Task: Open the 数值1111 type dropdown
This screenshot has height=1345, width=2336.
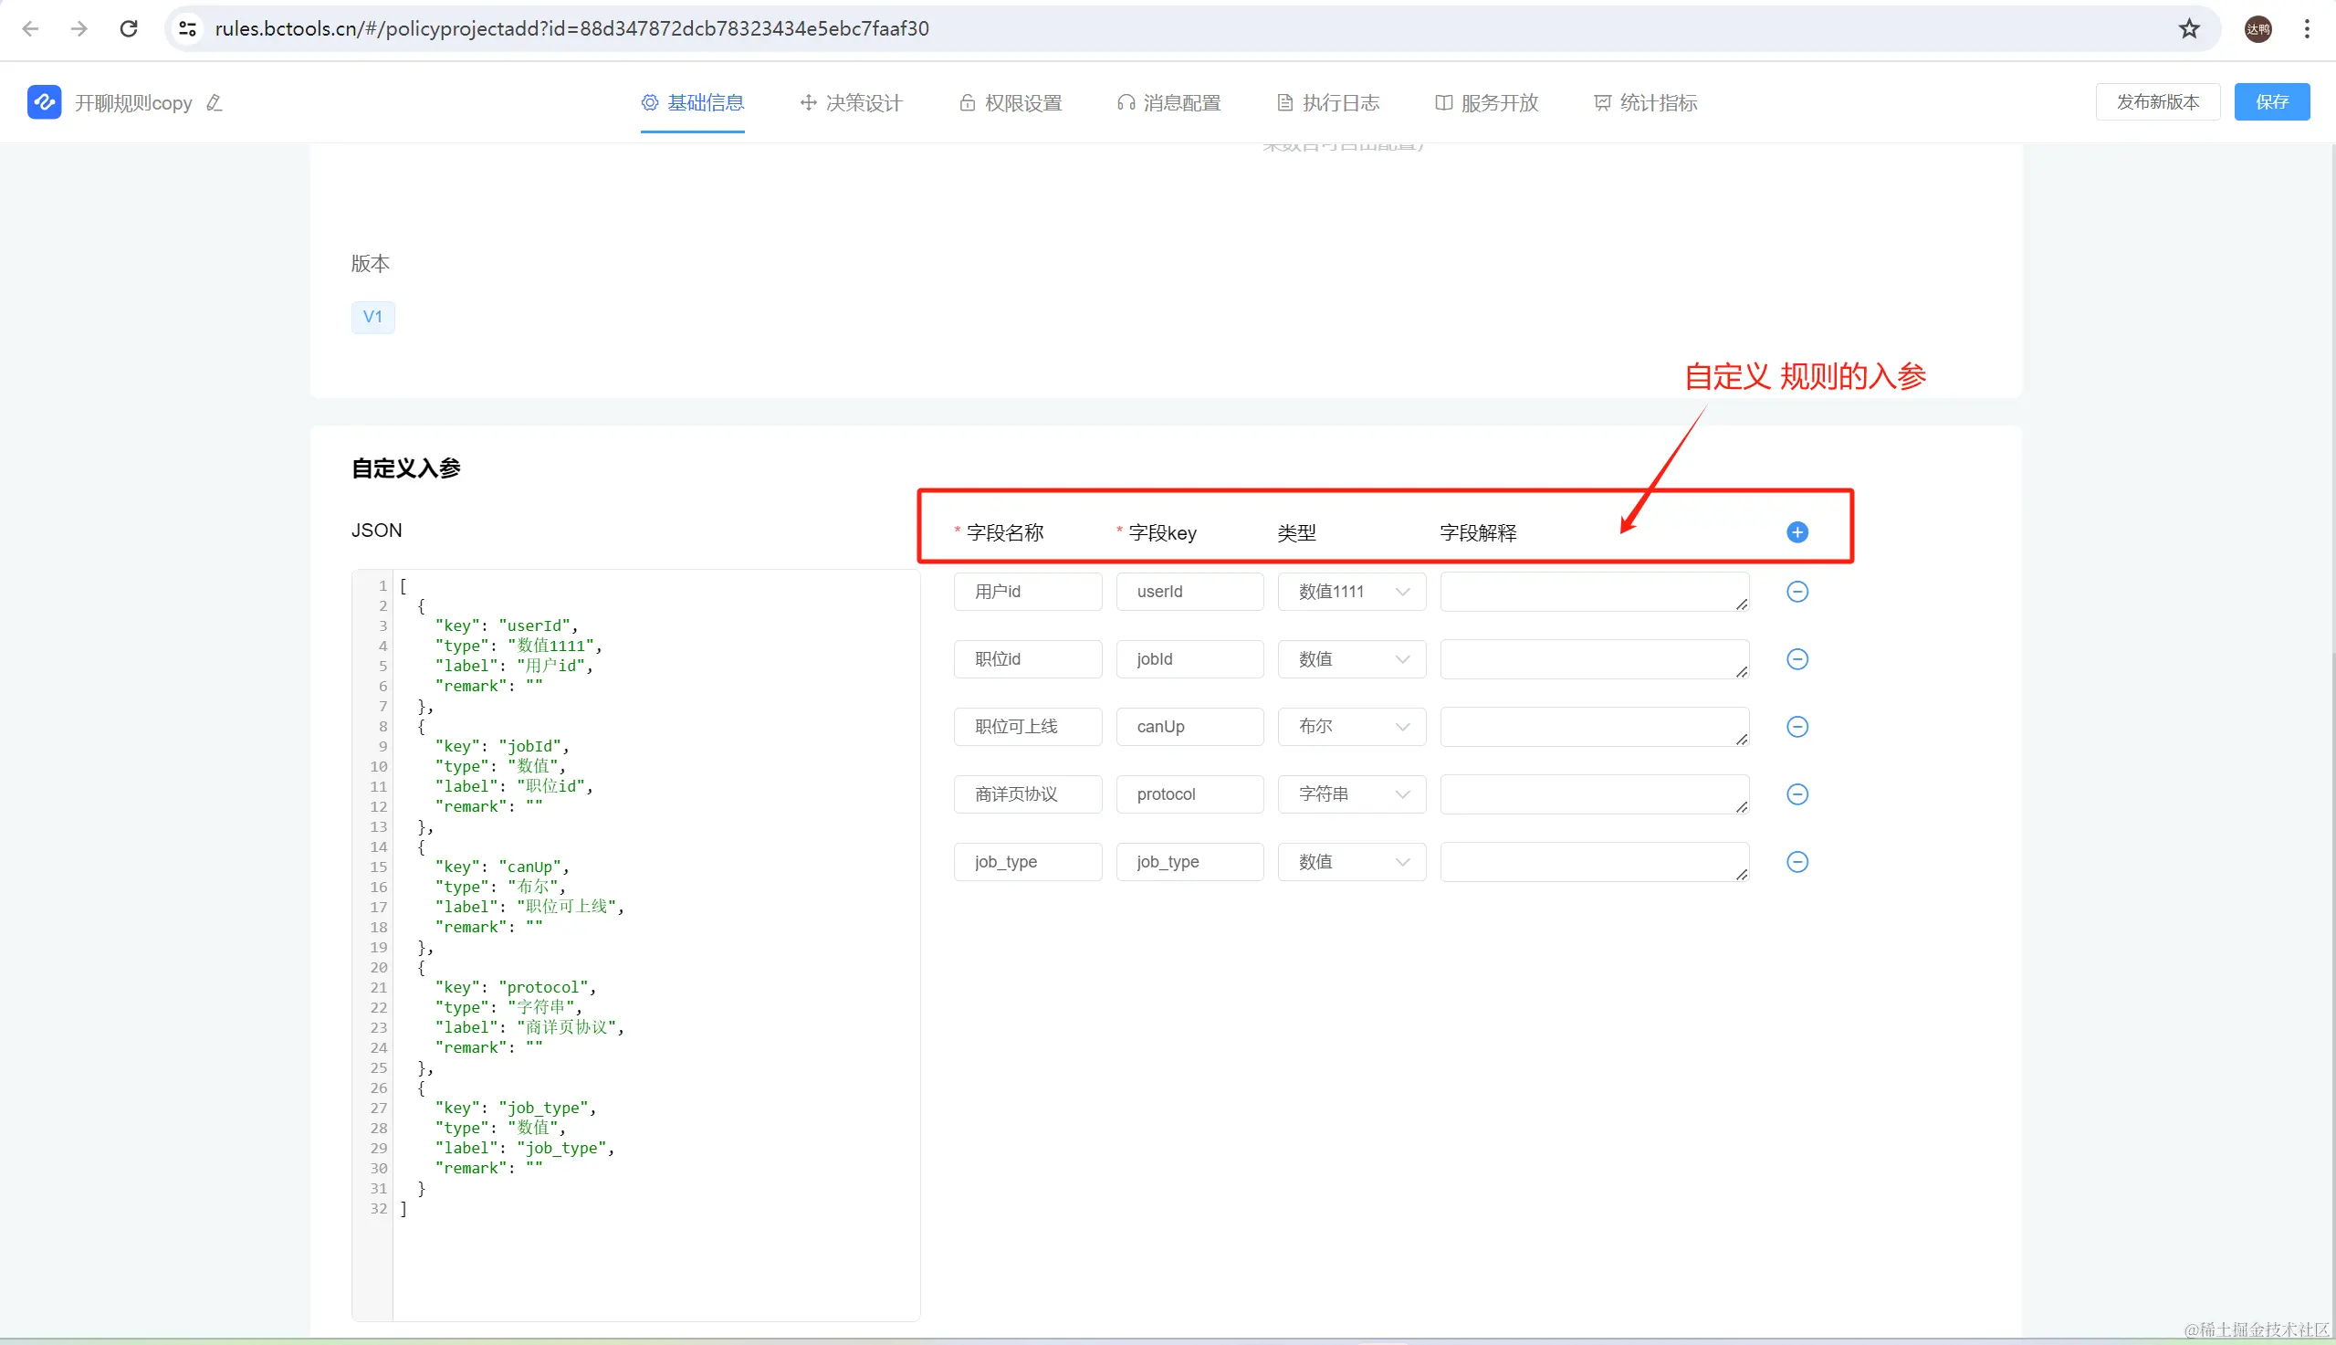Action: point(1351,591)
